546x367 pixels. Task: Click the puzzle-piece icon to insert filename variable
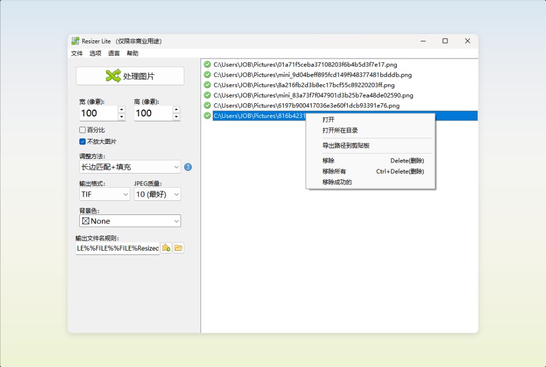(x=166, y=247)
